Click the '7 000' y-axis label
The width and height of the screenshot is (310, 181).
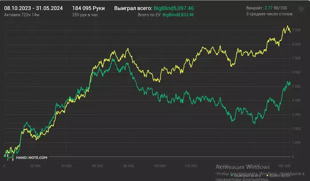pos(296,58)
